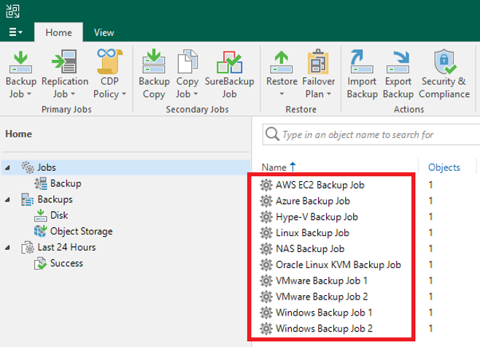
Task: Select the Windows Backup Job 2 row
Action: [x=368, y=328]
